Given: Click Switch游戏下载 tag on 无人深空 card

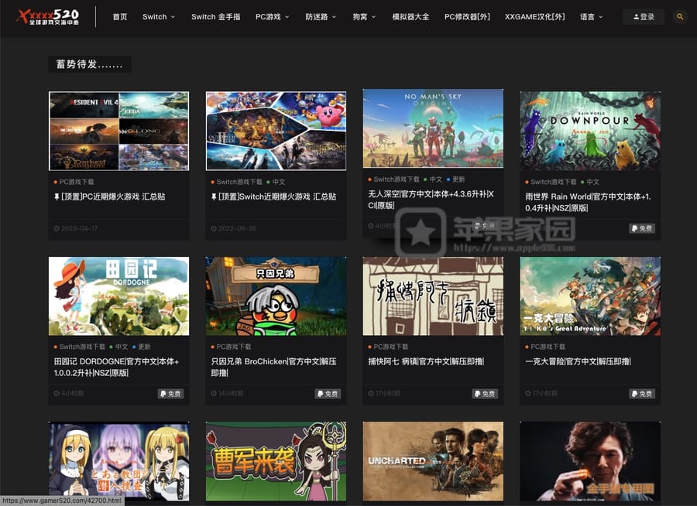Looking at the screenshot, I should pos(394,179).
